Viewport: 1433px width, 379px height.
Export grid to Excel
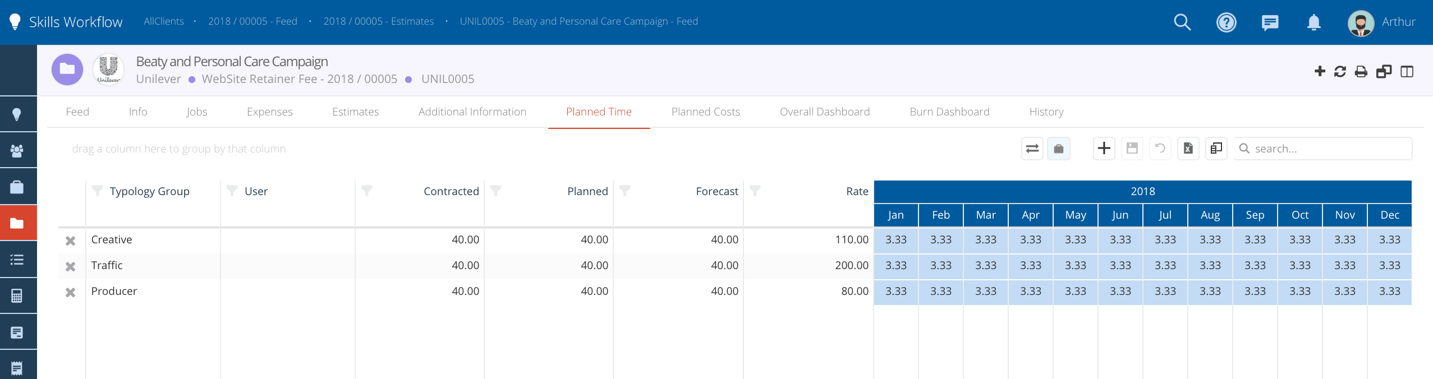[1188, 149]
